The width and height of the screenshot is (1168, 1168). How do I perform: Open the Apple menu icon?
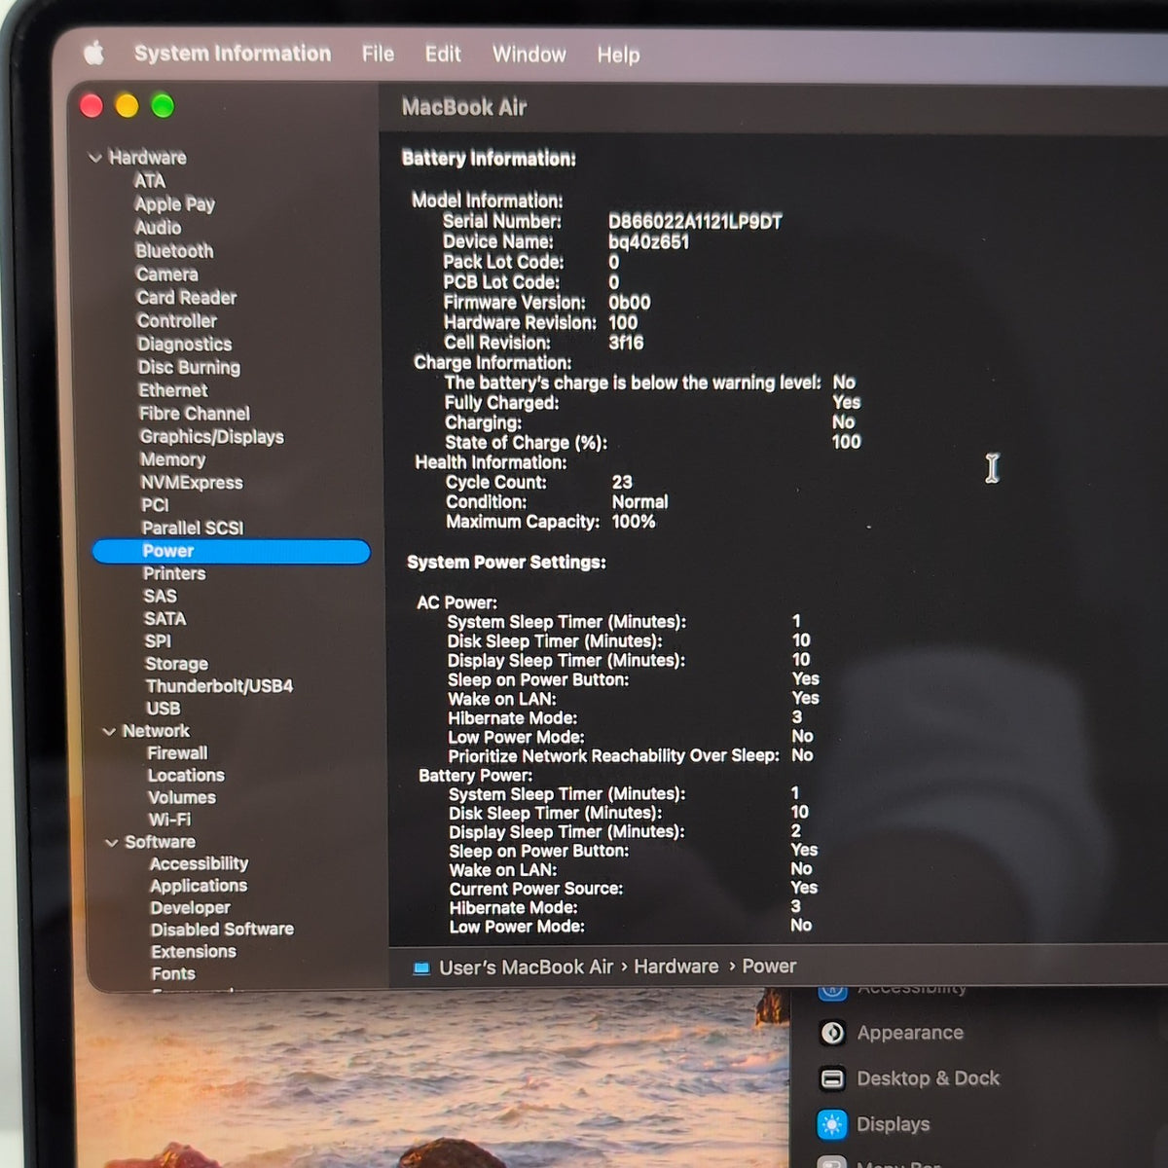click(x=93, y=53)
